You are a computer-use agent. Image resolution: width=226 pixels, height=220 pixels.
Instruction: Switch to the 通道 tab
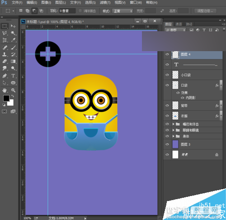pyautogui.click(x=179, y=24)
